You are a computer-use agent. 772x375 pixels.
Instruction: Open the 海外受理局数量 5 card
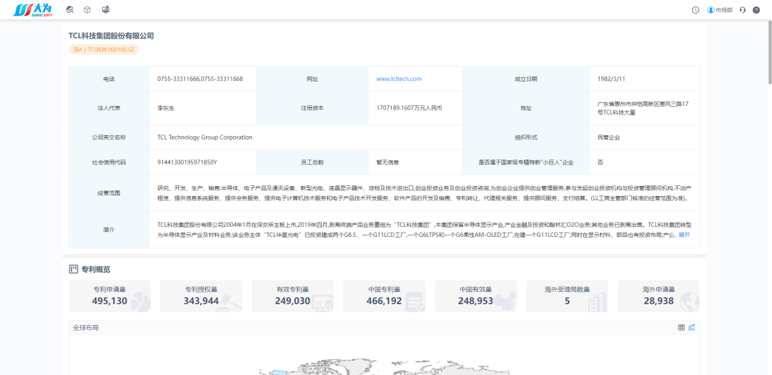[567, 296]
